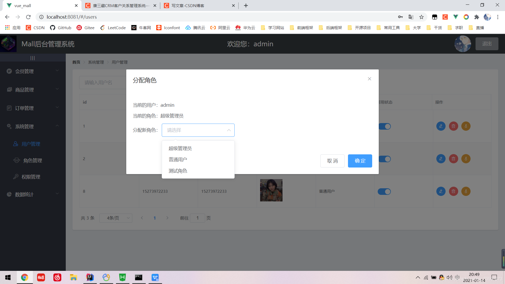
Task: Click the 前往 page jump input
Action: pos(198,218)
